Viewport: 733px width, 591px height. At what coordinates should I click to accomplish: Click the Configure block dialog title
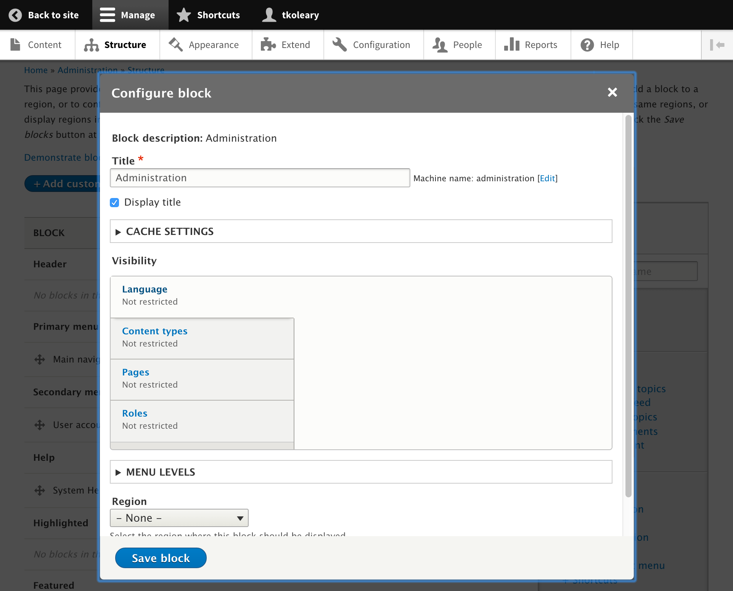tap(161, 93)
